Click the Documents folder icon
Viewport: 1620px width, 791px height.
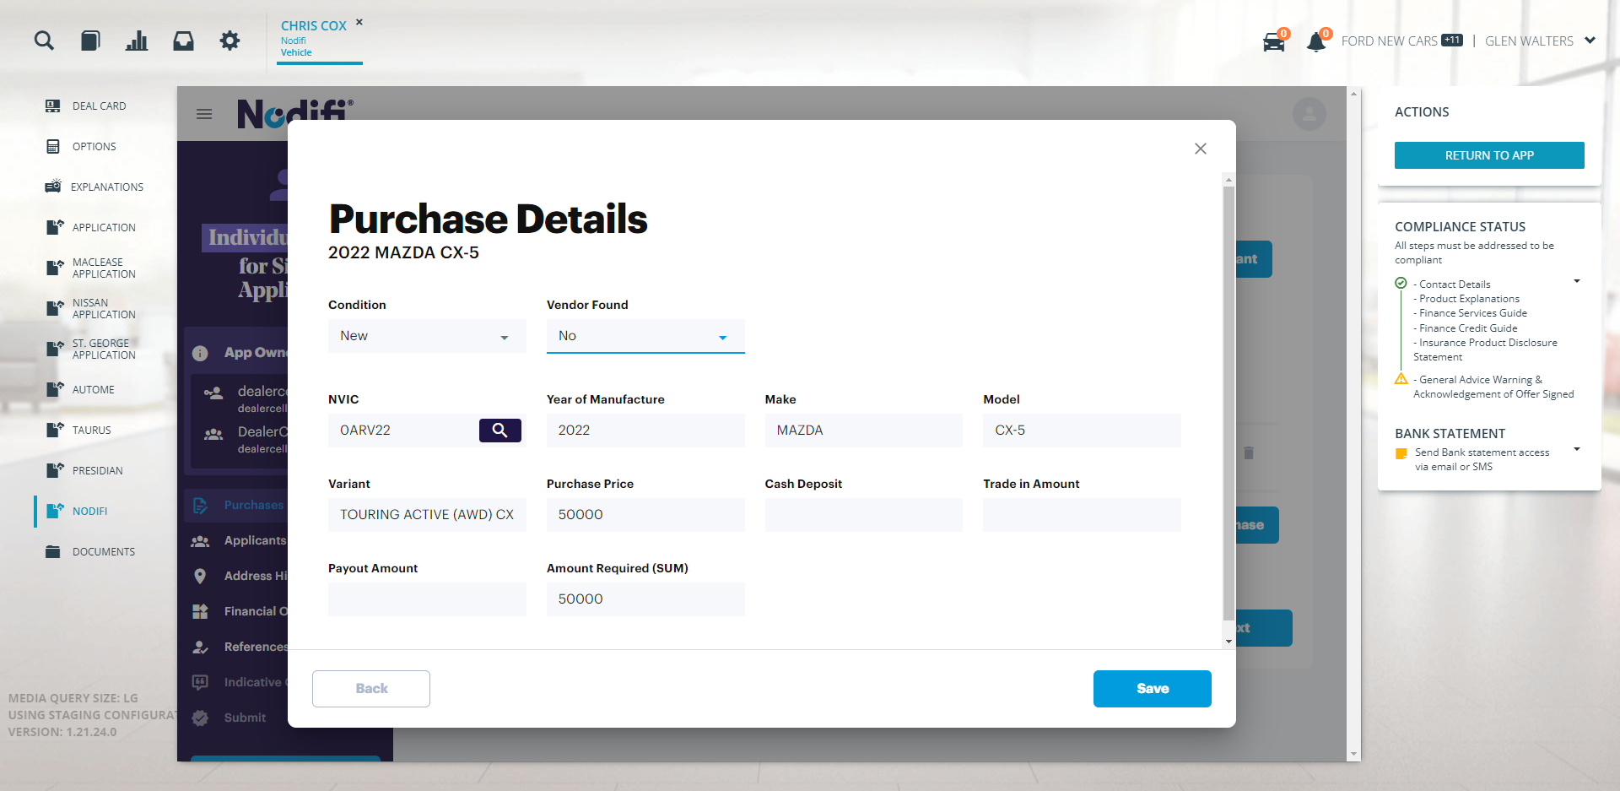(x=53, y=552)
